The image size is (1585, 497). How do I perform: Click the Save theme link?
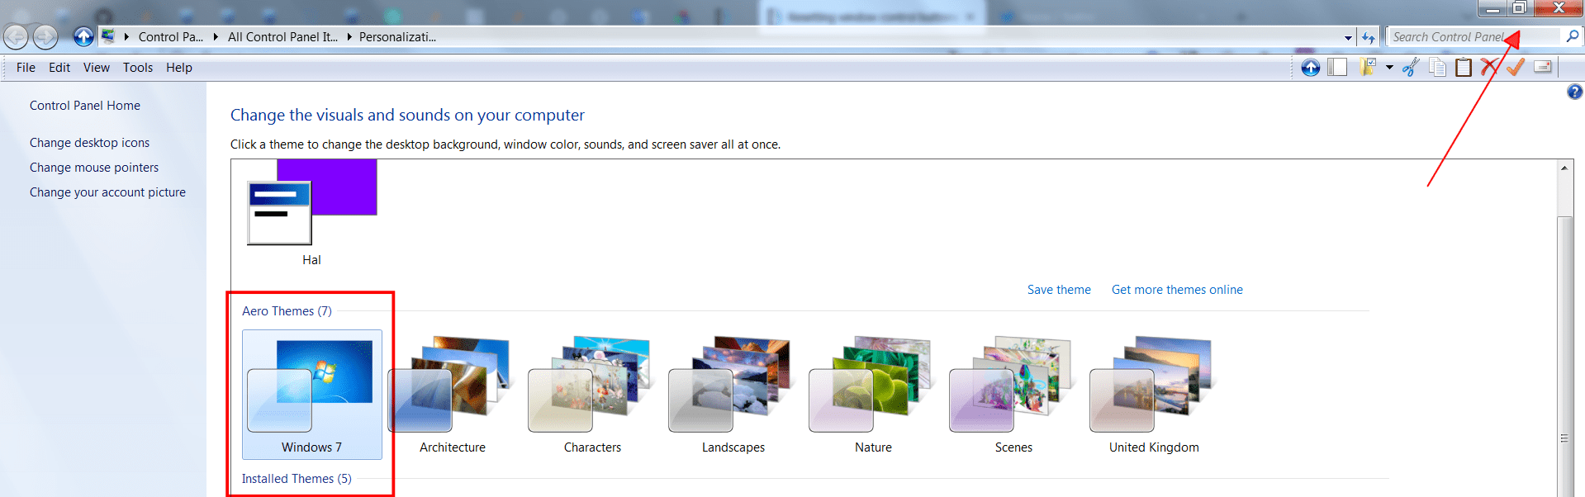(x=1059, y=290)
